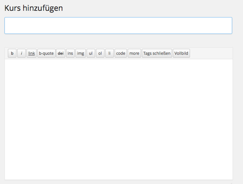Image resolution: width=243 pixels, height=184 pixels.
Task: Insert list item with li button
Action: click(109, 53)
